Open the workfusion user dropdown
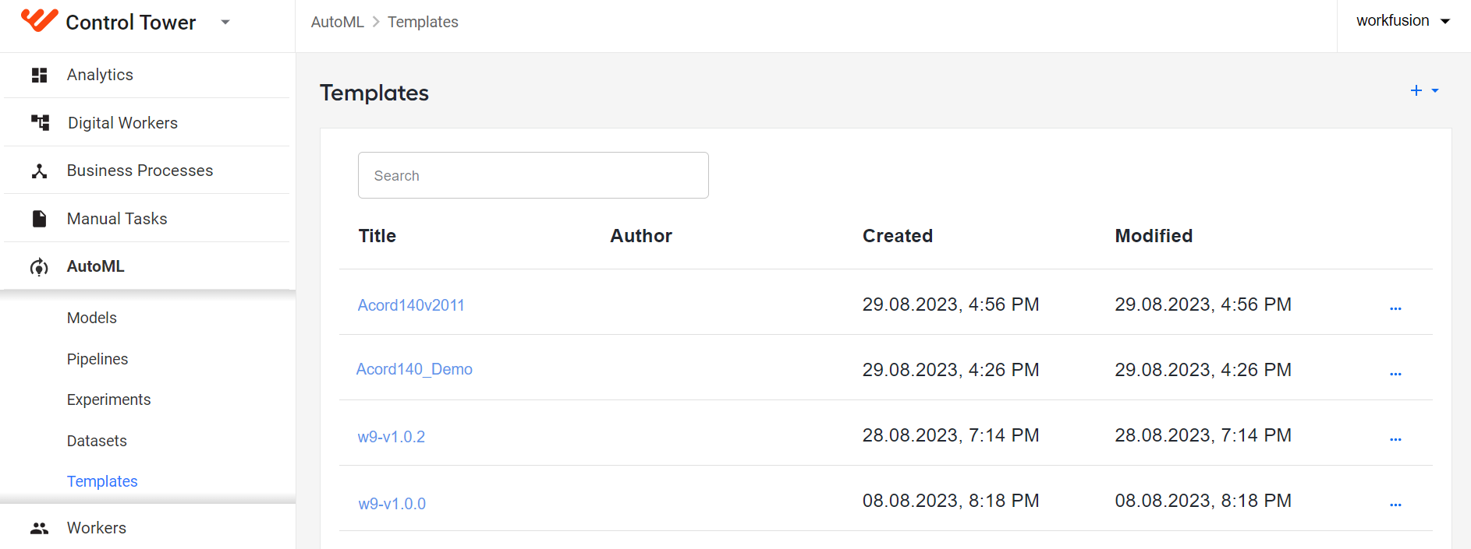 click(x=1402, y=21)
